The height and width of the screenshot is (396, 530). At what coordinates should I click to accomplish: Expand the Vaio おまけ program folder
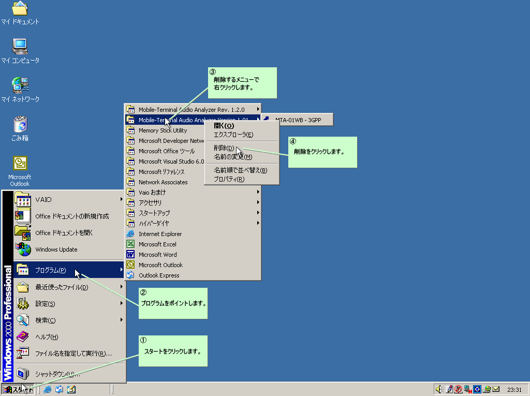coord(193,193)
